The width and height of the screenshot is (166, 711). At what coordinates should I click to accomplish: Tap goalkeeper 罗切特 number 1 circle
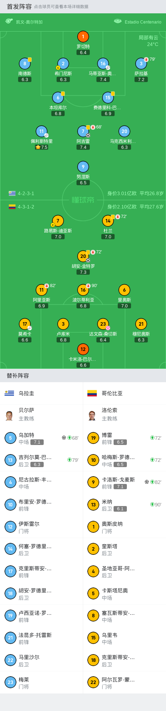[83, 36]
